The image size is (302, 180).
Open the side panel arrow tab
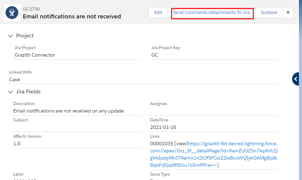[296, 79]
